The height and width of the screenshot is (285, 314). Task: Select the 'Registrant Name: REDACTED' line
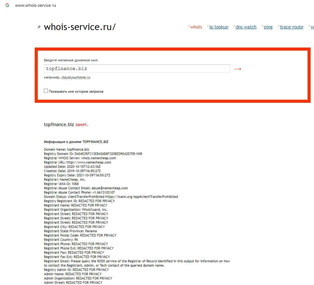[x=76, y=206]
